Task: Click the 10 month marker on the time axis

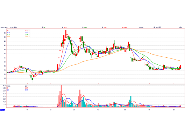Action: point(174,110)
